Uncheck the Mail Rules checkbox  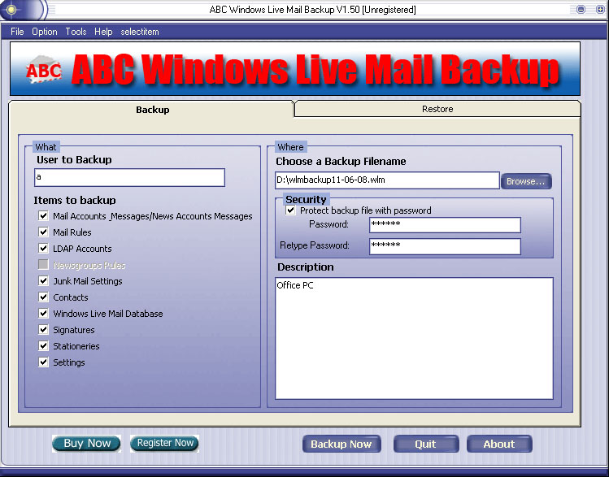pos(43,232)
